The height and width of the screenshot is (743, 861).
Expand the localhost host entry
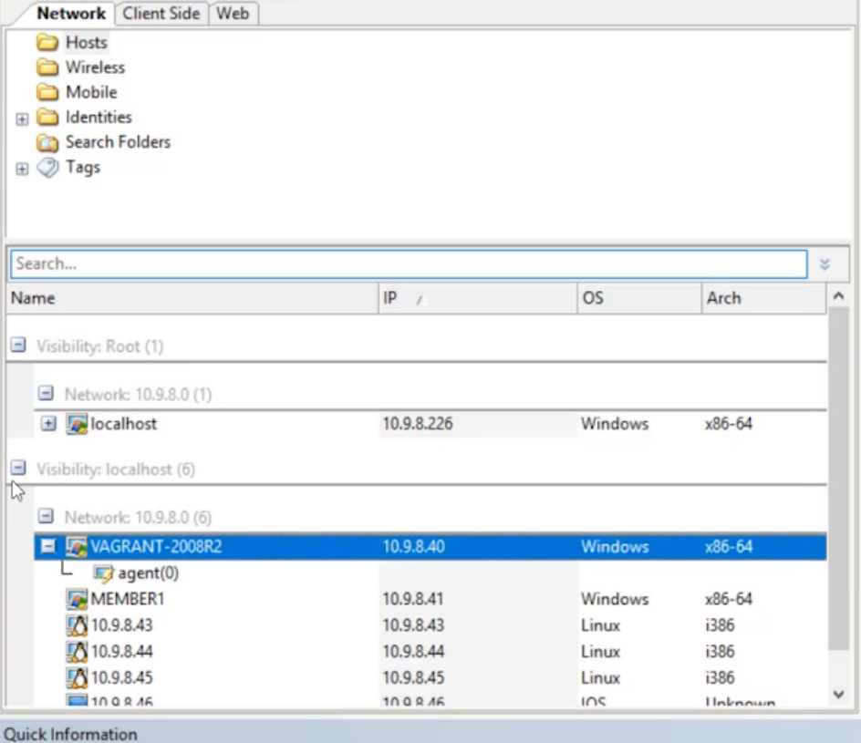pyautogui.click(x=49, y=424)
